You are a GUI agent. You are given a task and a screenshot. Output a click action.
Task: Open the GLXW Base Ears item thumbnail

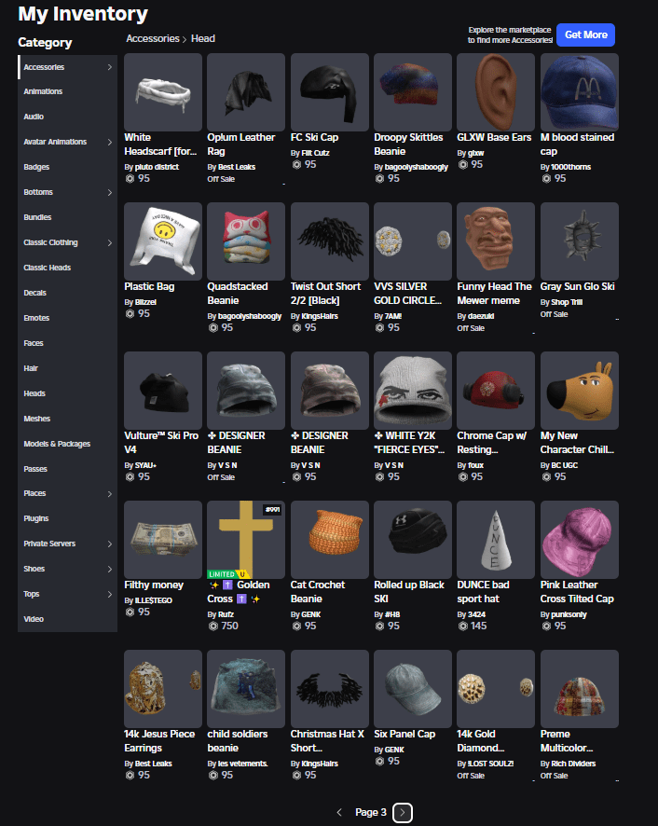[496, 91]
